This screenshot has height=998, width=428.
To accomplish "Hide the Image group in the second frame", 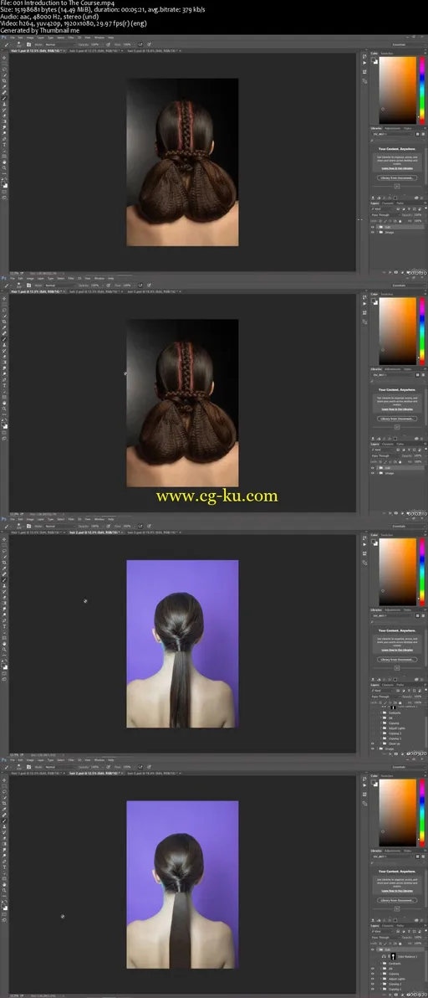I will click(373, 473).
